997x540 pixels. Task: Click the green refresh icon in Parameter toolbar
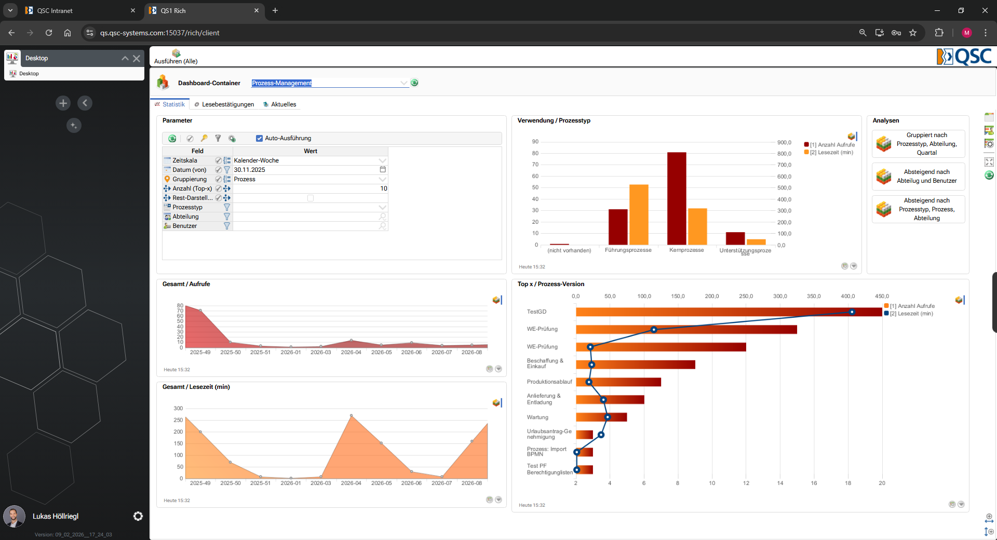pos(172,138)
